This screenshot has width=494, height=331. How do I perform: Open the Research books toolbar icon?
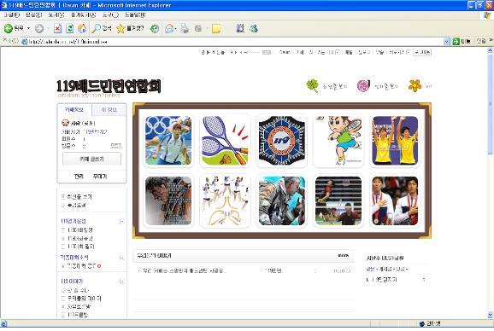tap(240, 28)
